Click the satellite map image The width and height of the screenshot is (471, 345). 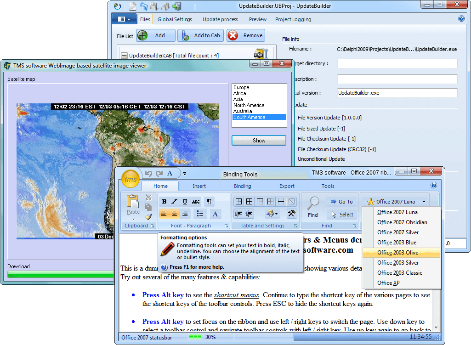(x=117, y=171)
